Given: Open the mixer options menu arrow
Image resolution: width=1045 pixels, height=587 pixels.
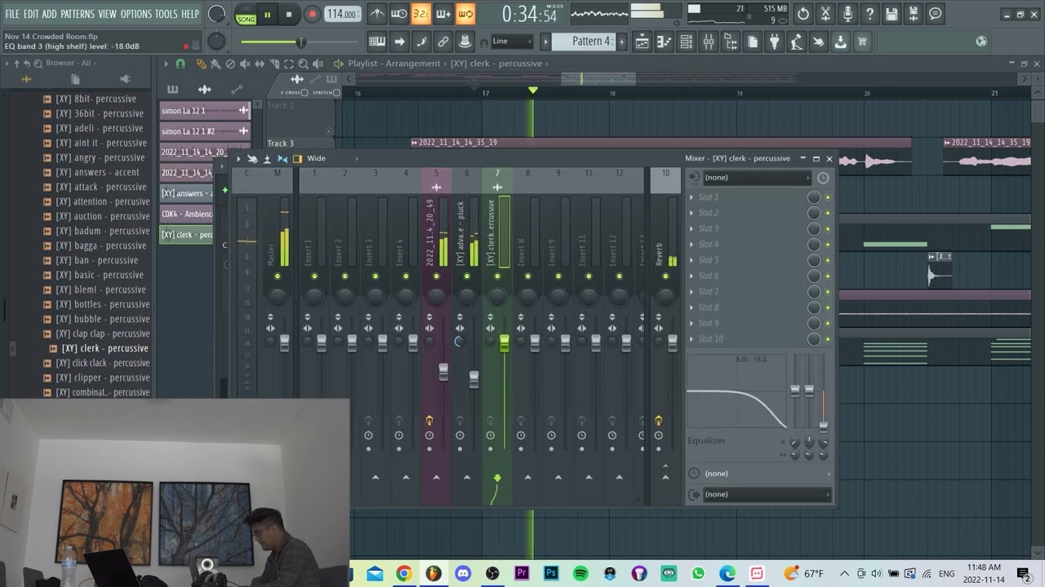Looking at the screenshot, I should point(238,159).
